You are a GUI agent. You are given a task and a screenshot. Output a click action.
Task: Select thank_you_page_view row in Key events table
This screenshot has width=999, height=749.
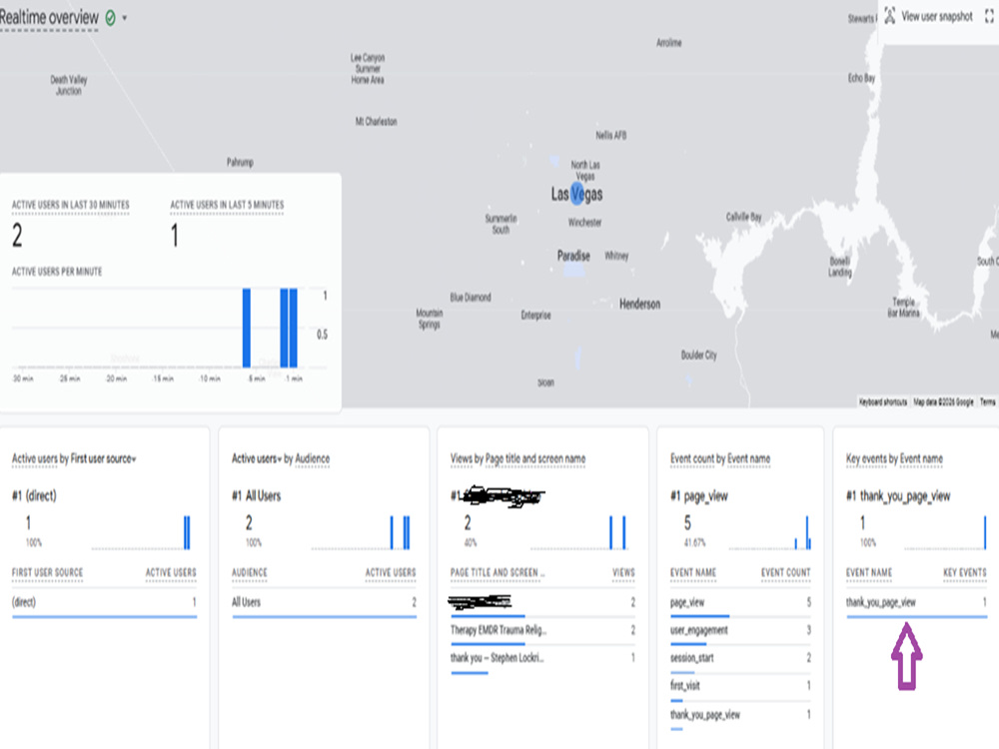pyautogui.click(x=916, y=602)
